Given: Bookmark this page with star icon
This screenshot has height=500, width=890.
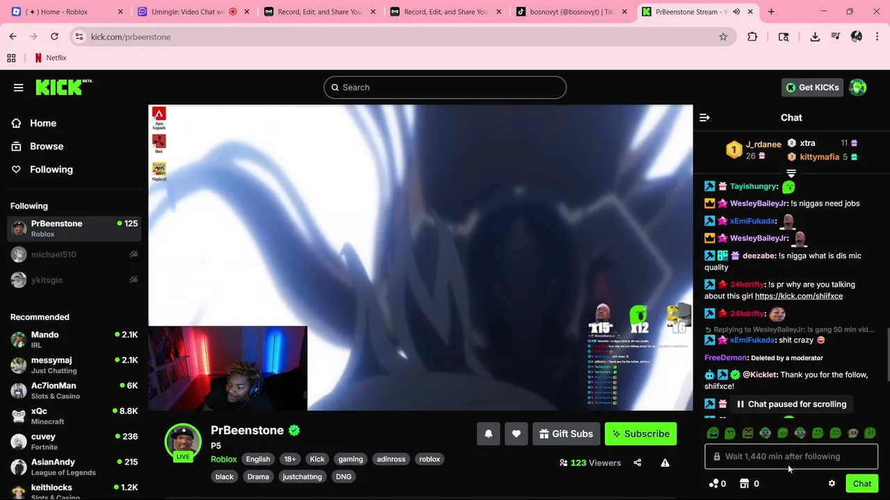Looking at the screenshot, I should pos(723,37).
